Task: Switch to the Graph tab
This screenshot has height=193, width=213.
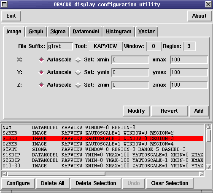Action: point(36,32)
